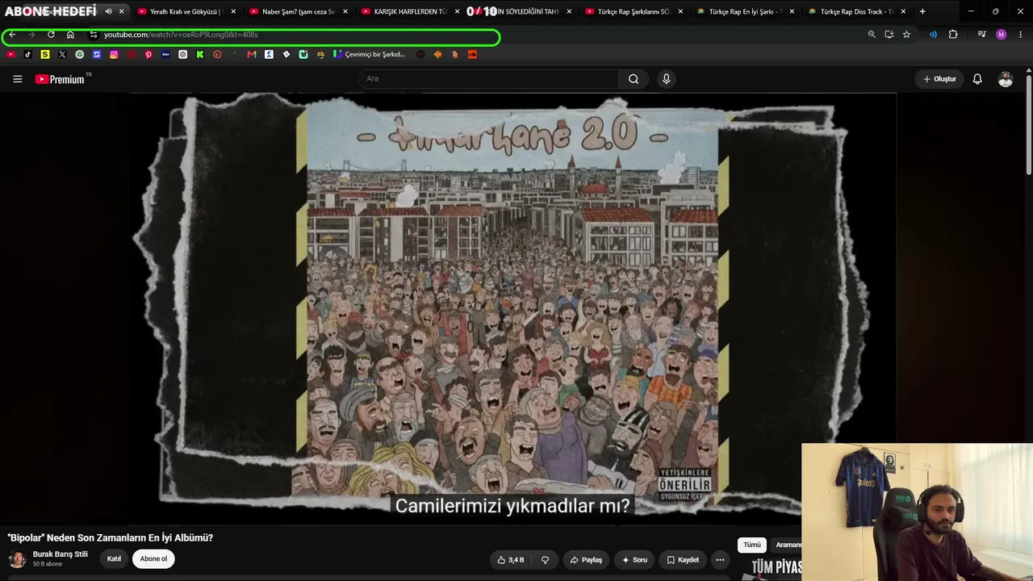Click the YouTube Ara search field
Viewport: 1033px width, 581px height.
pyautogui.click(x=488, y=79)
